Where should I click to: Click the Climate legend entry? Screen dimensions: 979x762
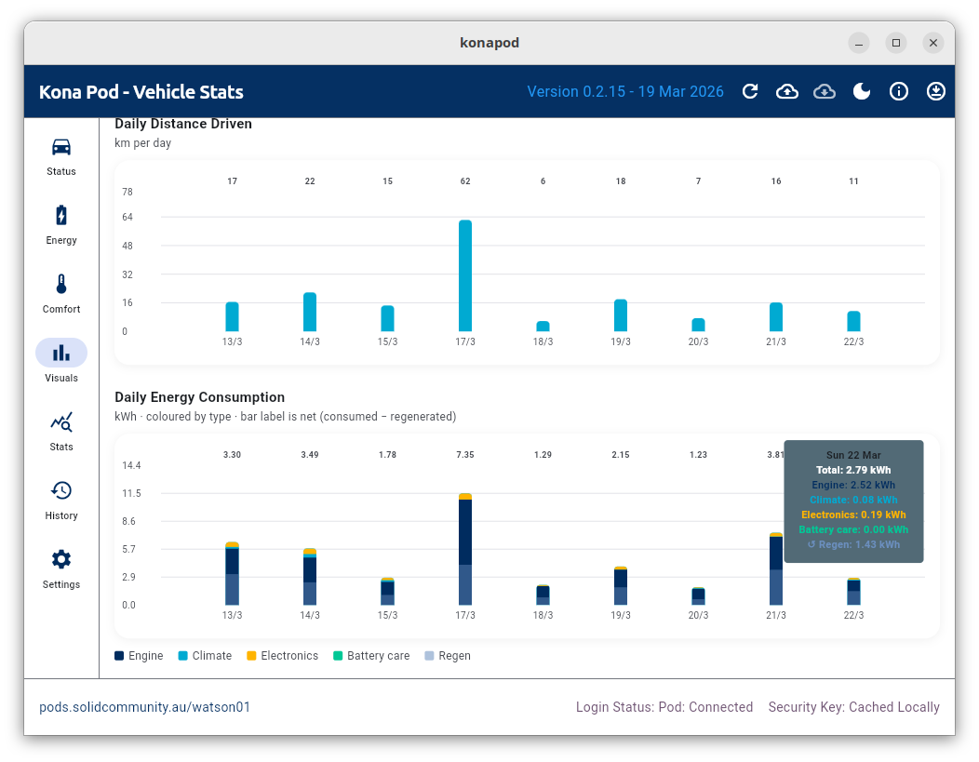point(205,656)
